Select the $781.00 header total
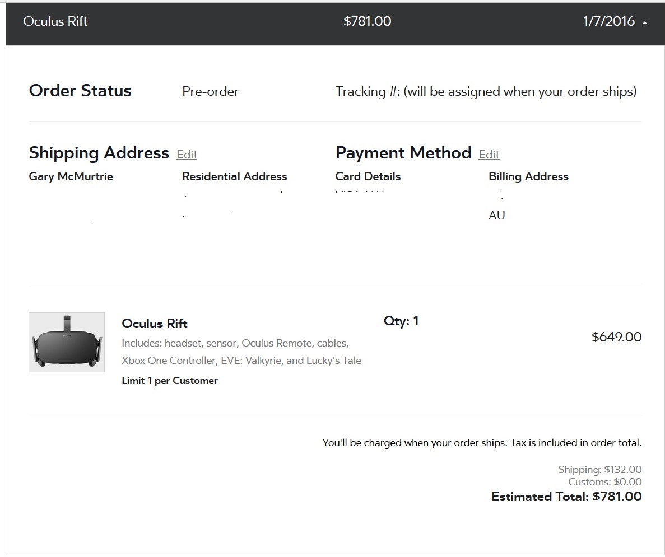The image size is (665, 557). pyautogui.click(x=367, y=21)
